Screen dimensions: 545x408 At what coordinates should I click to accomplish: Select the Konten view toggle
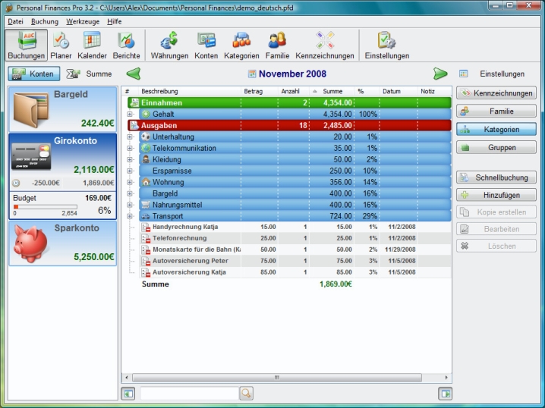pos(34,74)
